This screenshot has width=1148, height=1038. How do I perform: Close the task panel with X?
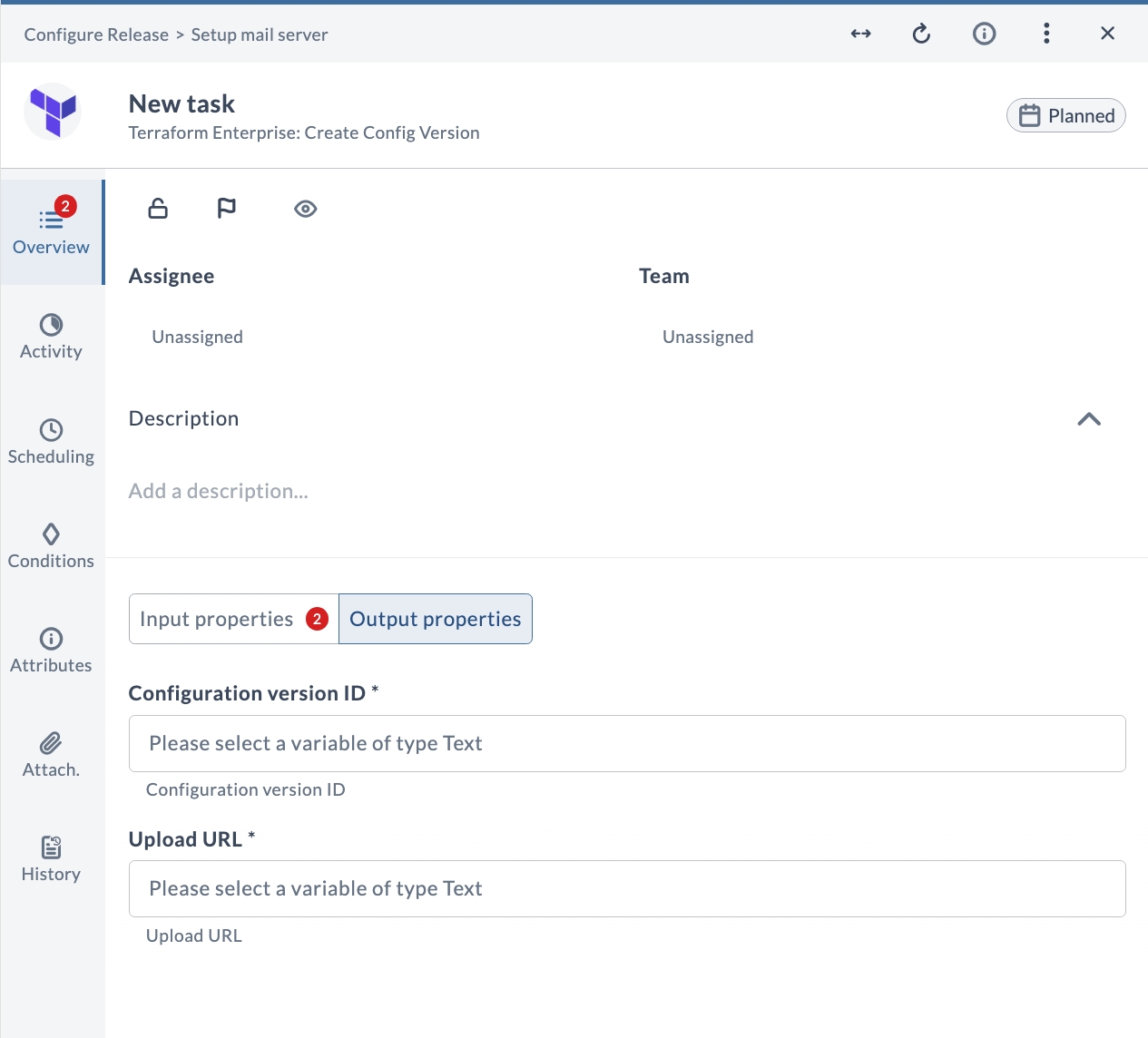[1107, 34]
